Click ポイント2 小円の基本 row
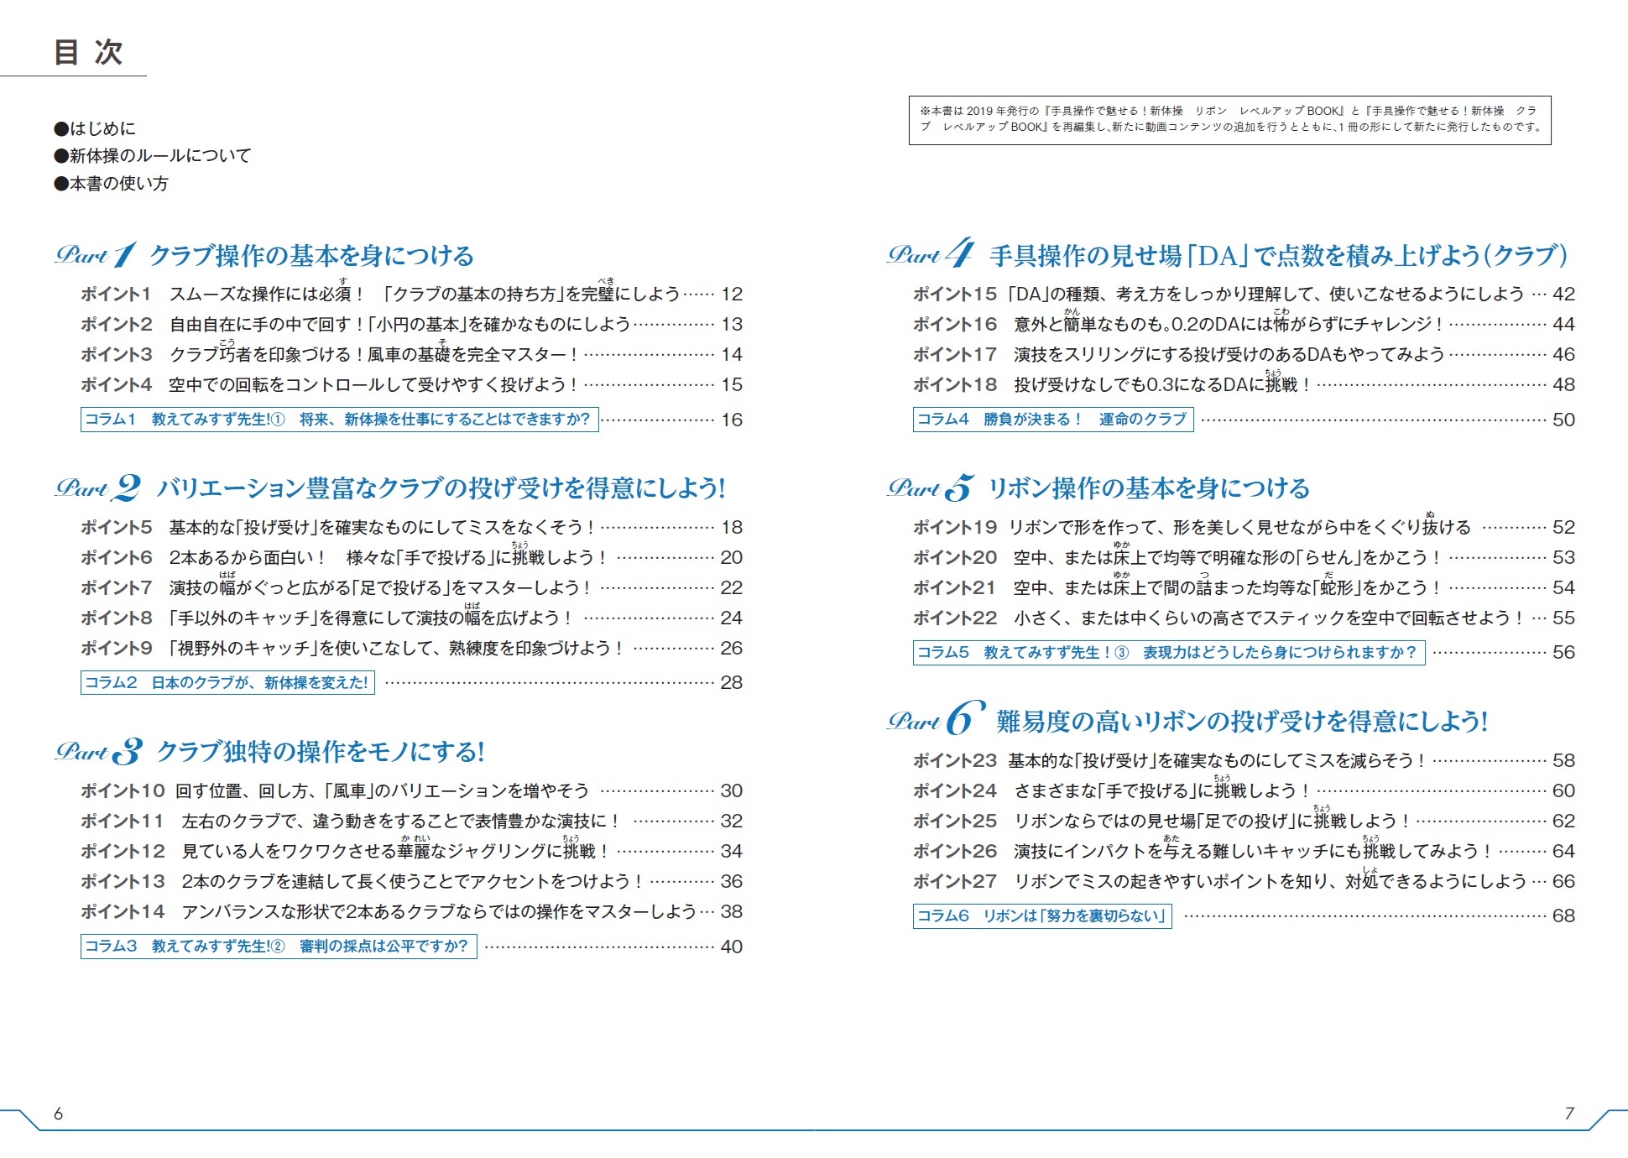1628x1158 pixels. coord(411,324)
